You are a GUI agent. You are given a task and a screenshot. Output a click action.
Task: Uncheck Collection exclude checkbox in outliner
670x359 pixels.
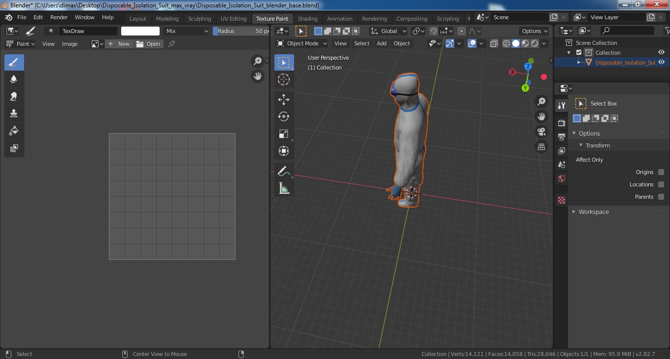(x=579, y=53)
